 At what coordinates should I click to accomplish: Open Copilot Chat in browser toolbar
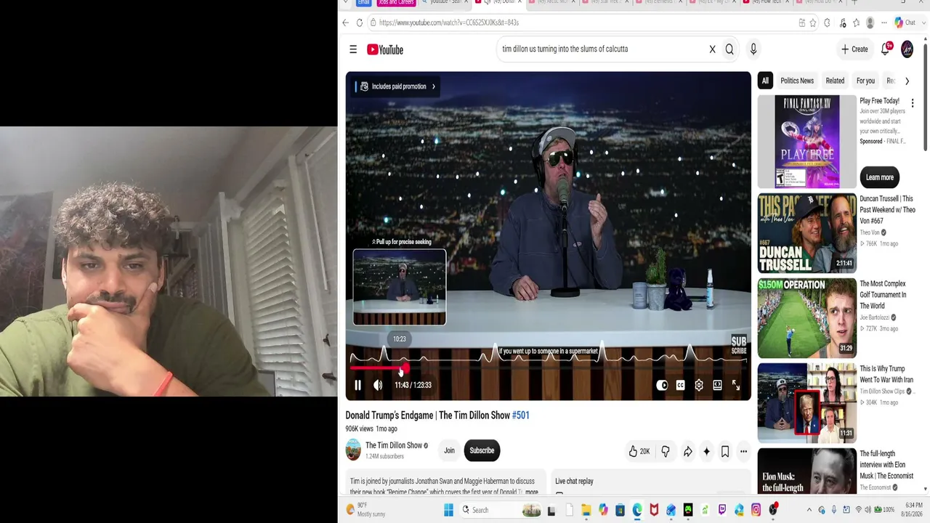[x=905, y=23]
